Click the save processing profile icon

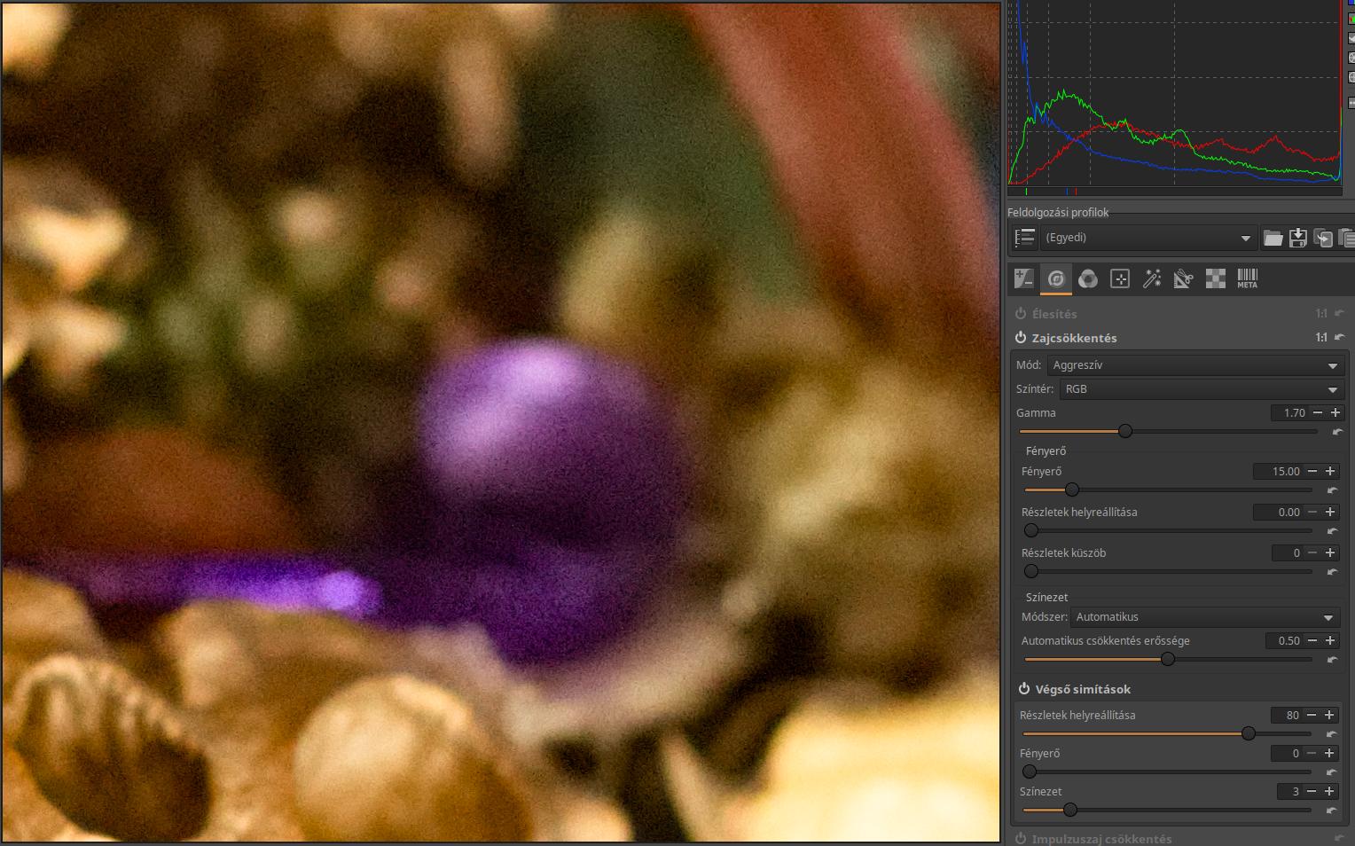[1298, 238]
